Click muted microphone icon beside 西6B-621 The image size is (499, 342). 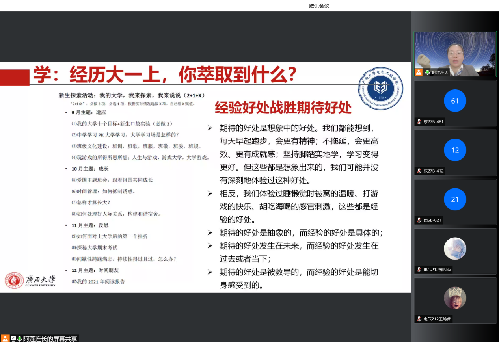click(419, 220)
